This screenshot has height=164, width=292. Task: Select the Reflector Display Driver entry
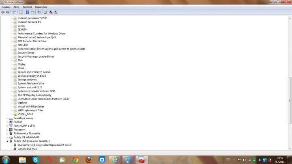point(51,49)
